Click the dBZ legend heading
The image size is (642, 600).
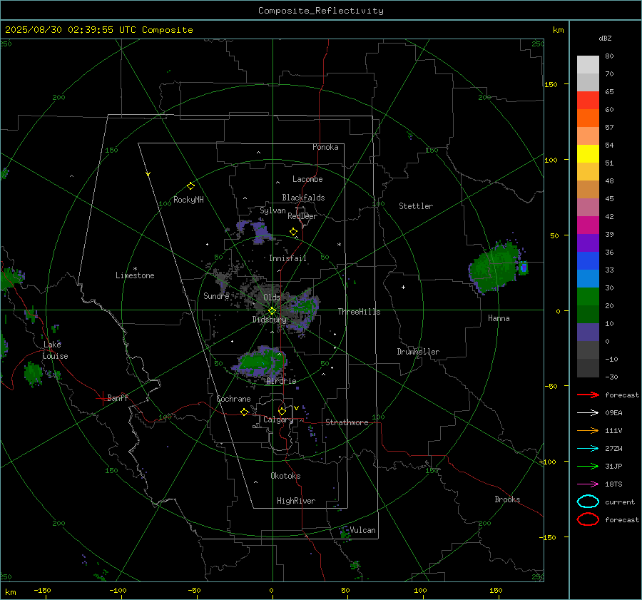[605, 39]
